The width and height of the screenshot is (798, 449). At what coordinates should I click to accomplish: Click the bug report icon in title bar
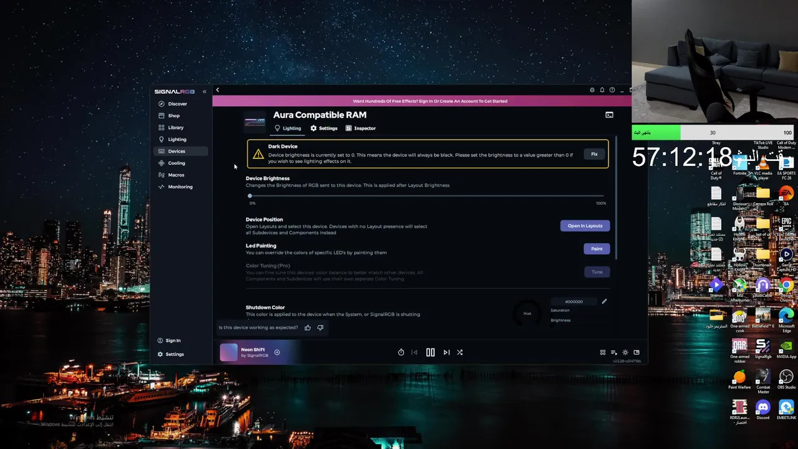pyautogui.click(x=592, y=90)
